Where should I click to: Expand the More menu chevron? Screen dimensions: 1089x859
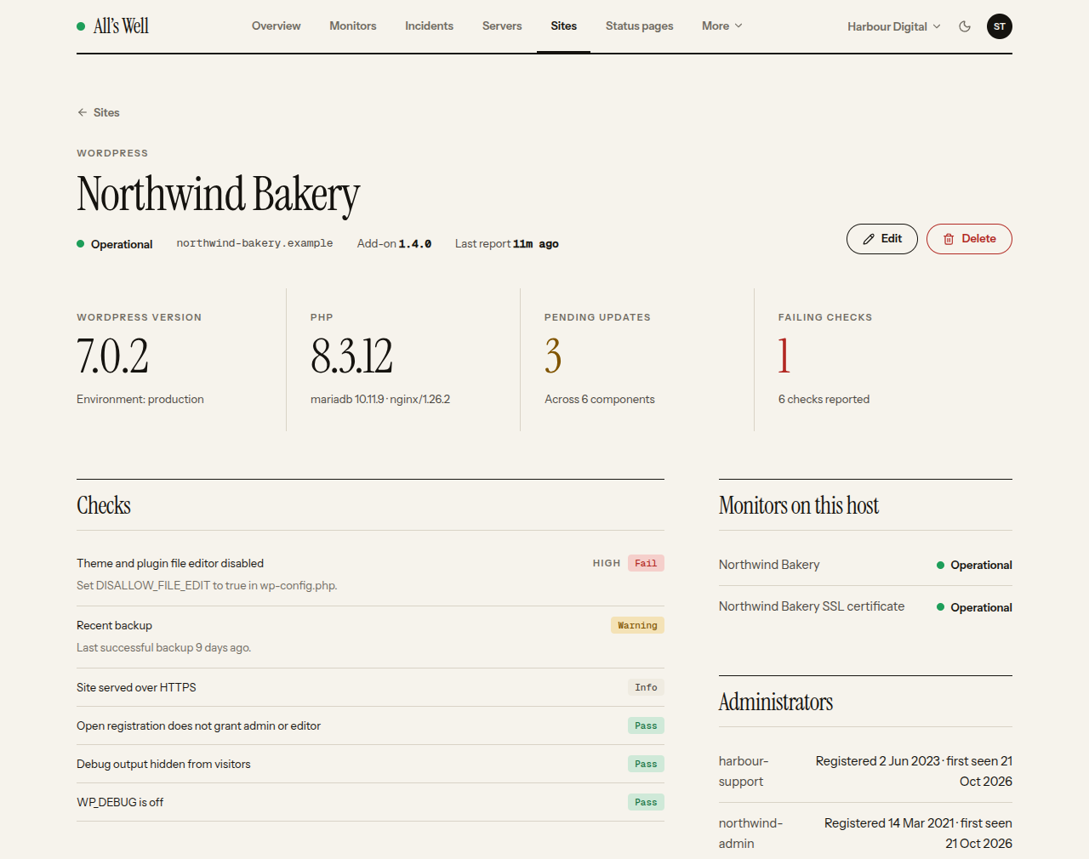click(x=738, y=26)
